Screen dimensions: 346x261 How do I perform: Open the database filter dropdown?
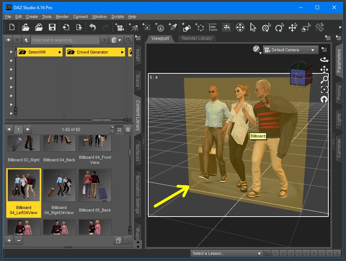point(116,40)
